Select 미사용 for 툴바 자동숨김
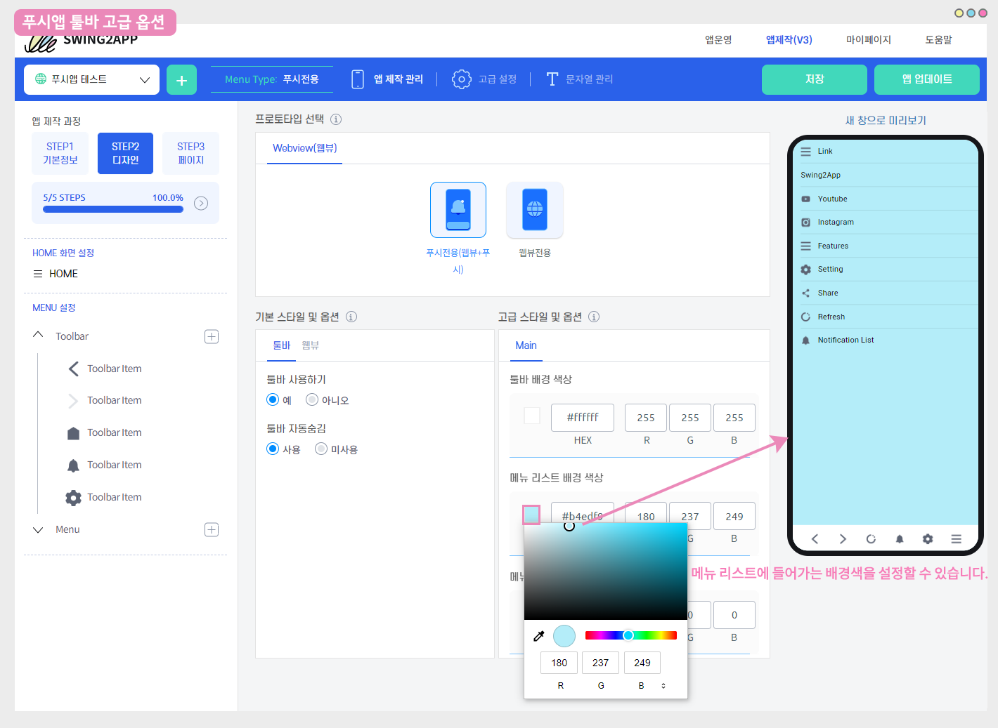 coord(321,449)
